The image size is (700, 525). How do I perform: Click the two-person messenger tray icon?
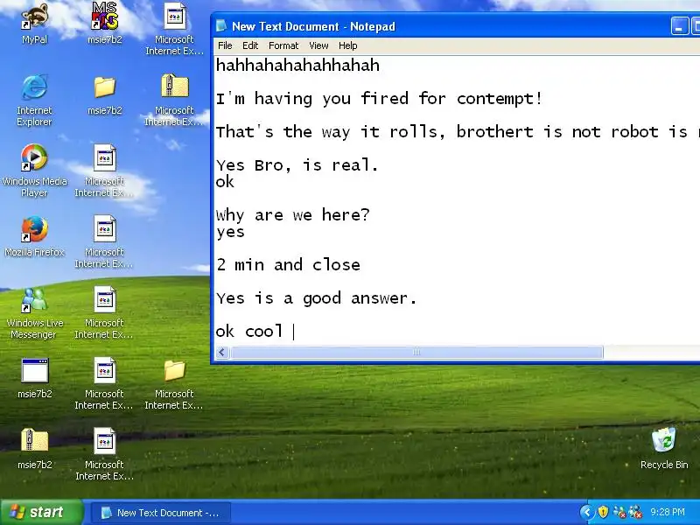click(619, 512)
